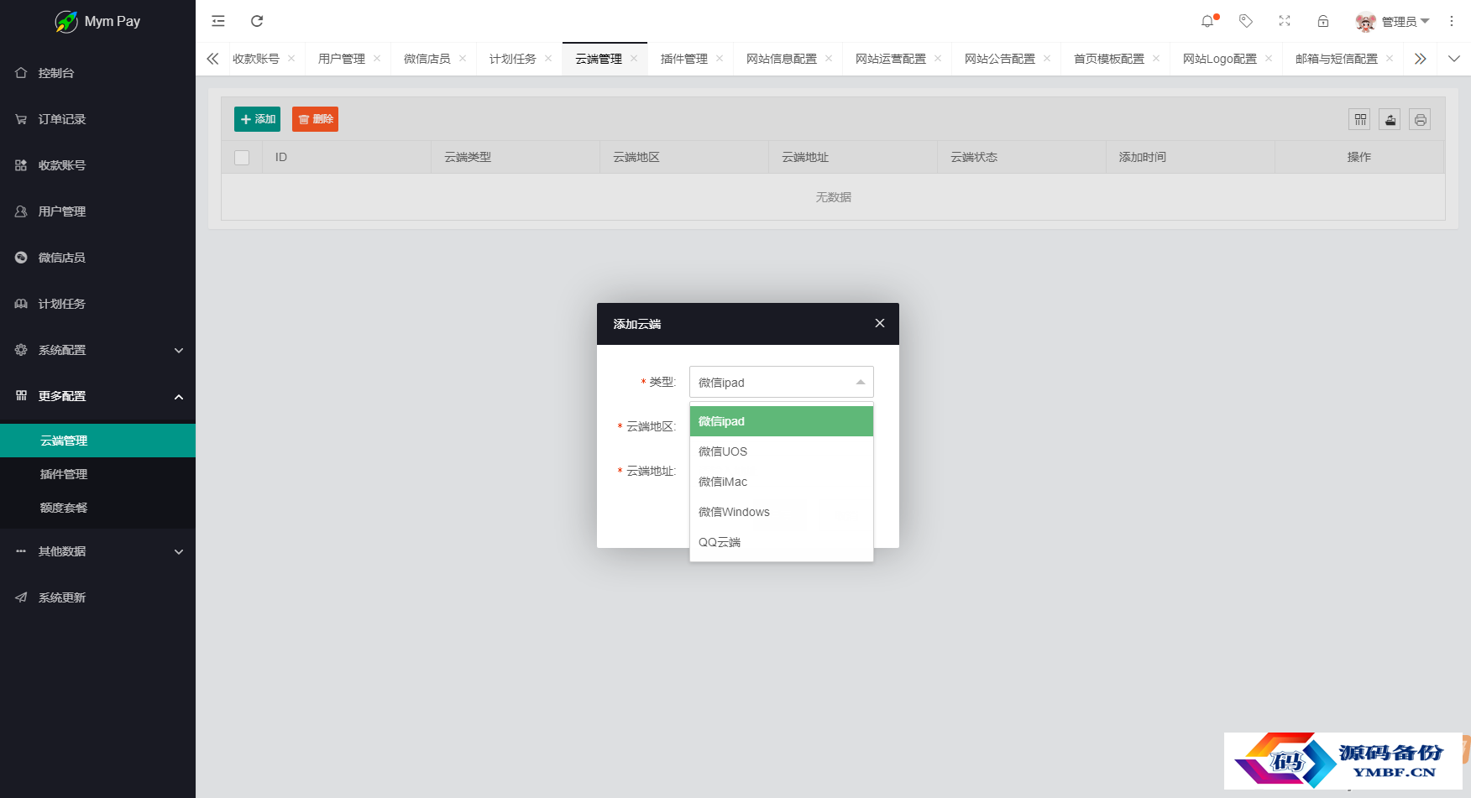Switch to 微信店员 tab
Viewport: 1471px width, 798px height.
(x=427, y=59)
